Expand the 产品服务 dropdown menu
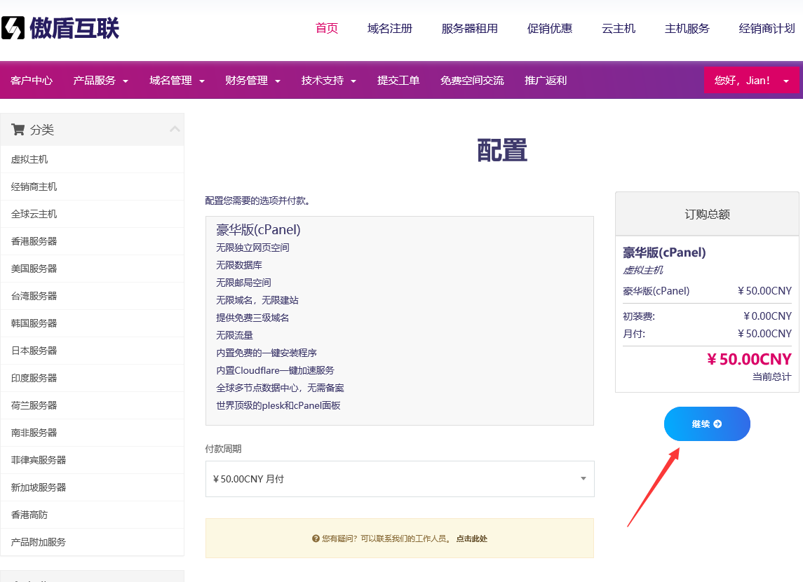803x582 pixels. (x=101, y=81)
